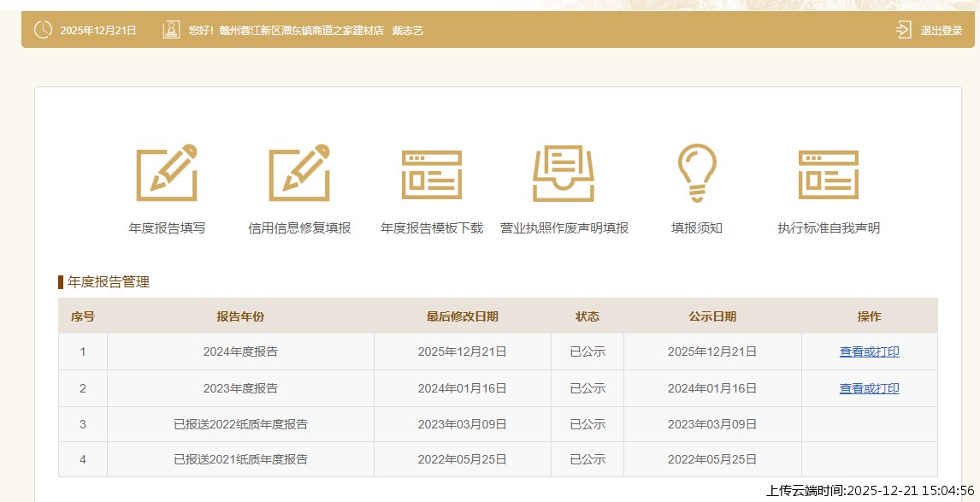Click the 填报须知 lightbulb icon
The width and height of the screenshot is (980, 502).
697,174
